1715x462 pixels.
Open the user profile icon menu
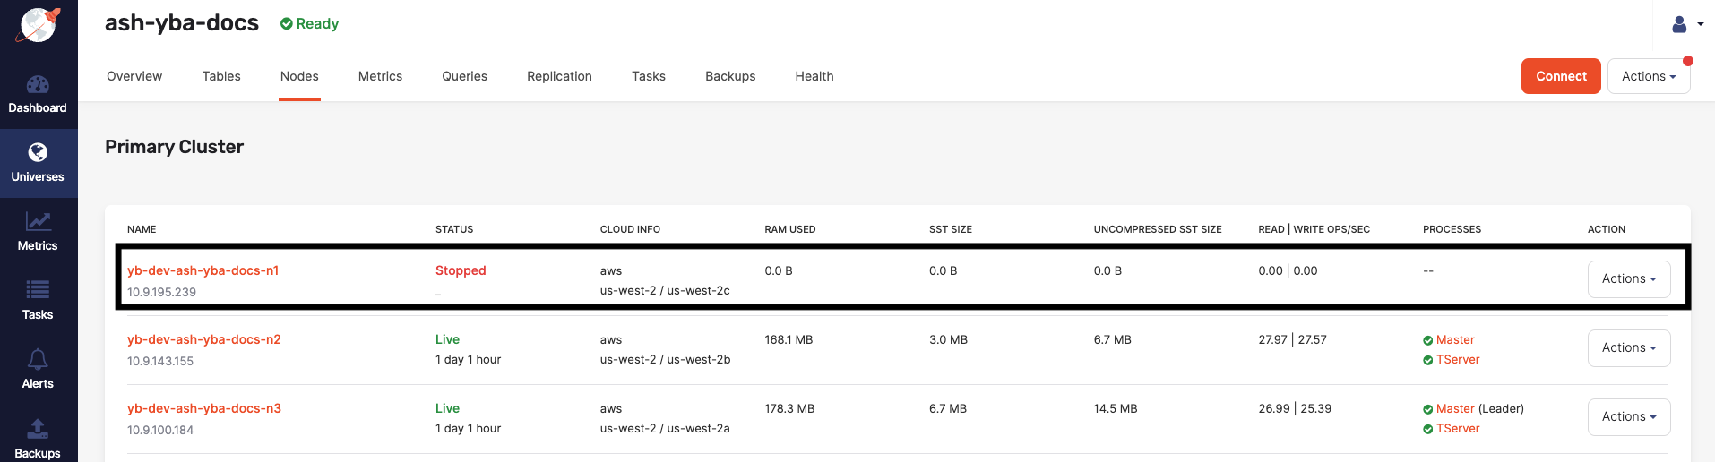pyautogui.click(x=1685, y=24)
